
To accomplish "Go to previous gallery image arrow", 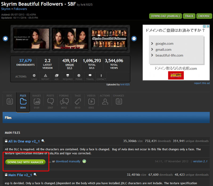I will 5,39.
